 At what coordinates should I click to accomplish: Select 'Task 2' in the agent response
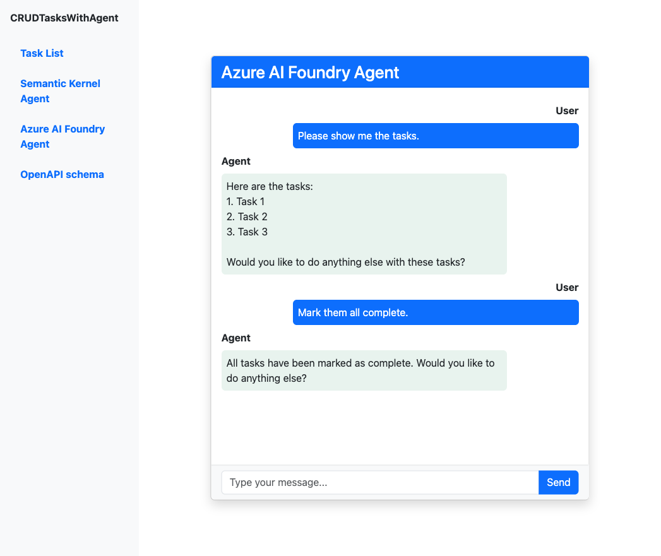pos(246,216)
